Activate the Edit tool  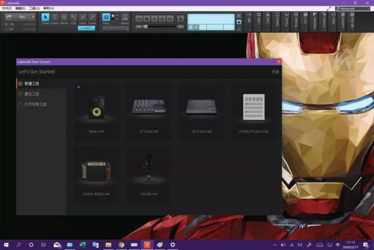pyautogui.click(x=73, y=19)
